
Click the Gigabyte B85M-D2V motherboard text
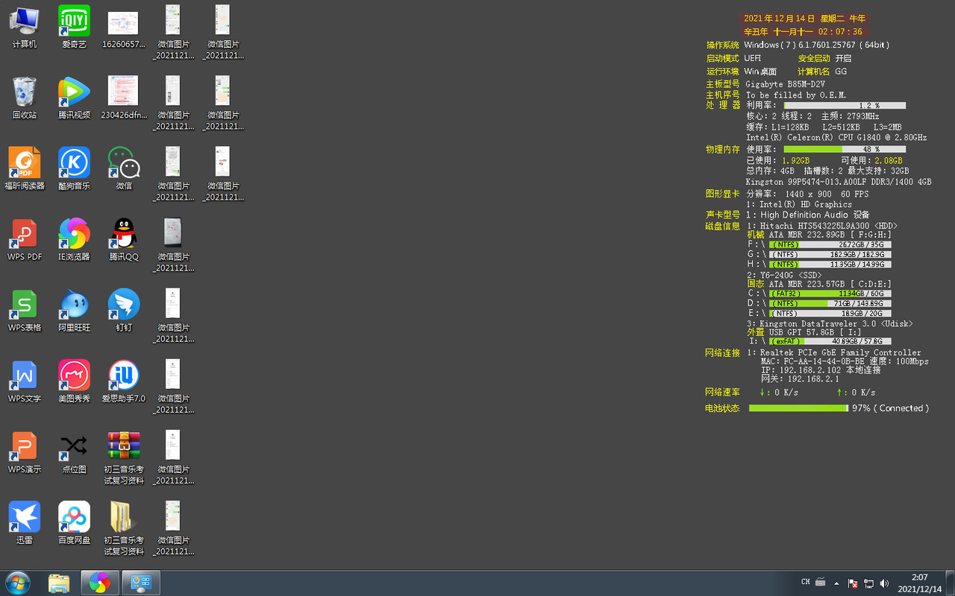(x=785, y=84)
